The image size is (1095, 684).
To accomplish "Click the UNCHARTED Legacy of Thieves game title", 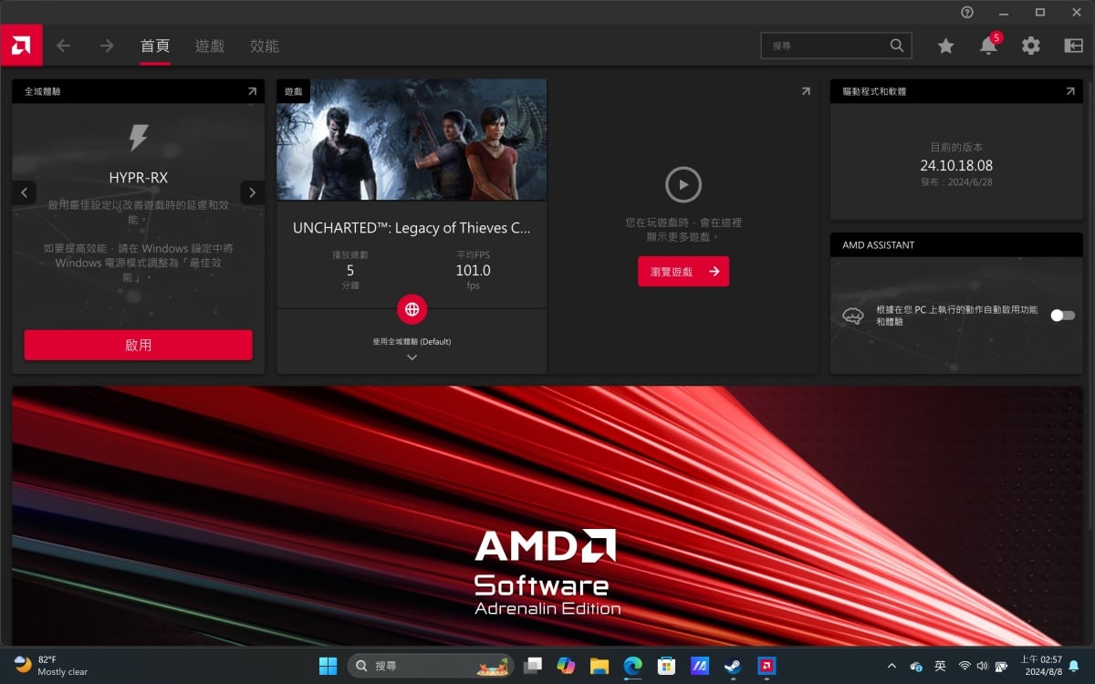I will 412,228.
